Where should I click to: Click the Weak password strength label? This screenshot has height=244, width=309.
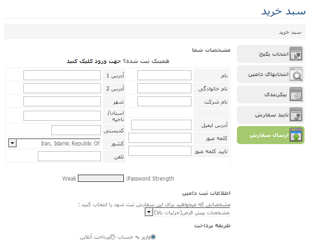click(x=69, y=178)
